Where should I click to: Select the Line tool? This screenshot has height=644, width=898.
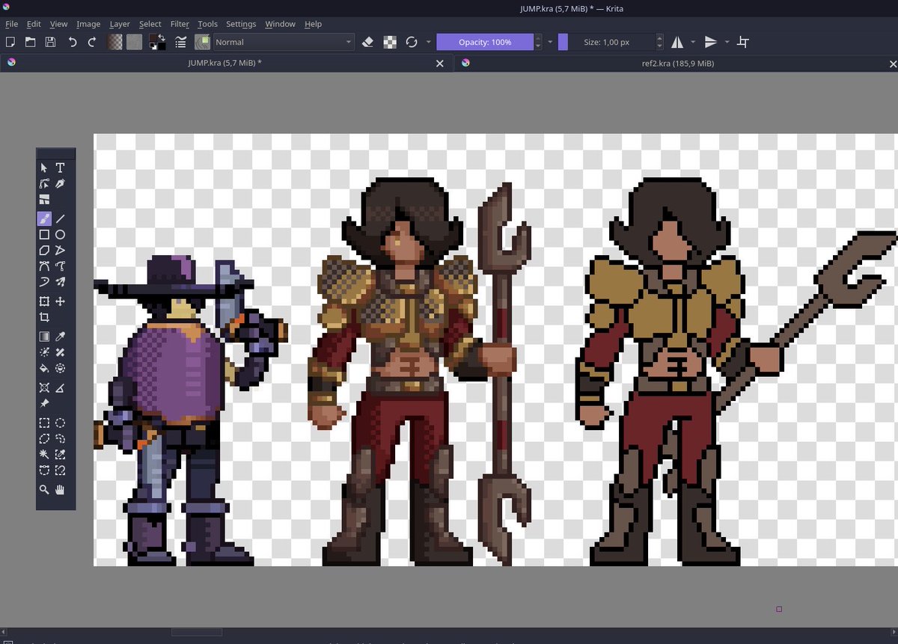[x=60, y=219]
